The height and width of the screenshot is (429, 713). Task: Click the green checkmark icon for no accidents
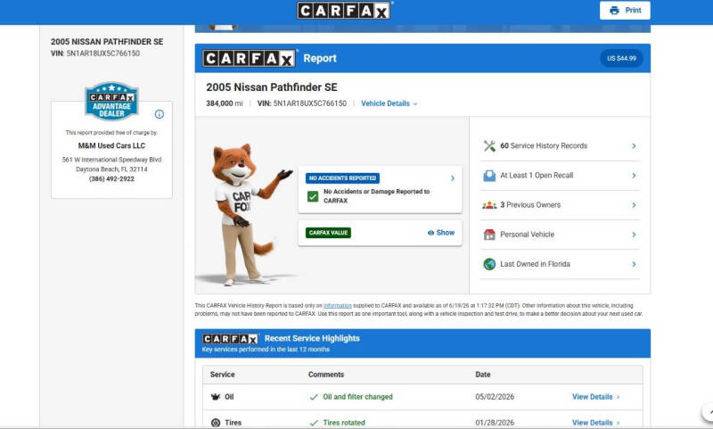(x=313, y=196)
